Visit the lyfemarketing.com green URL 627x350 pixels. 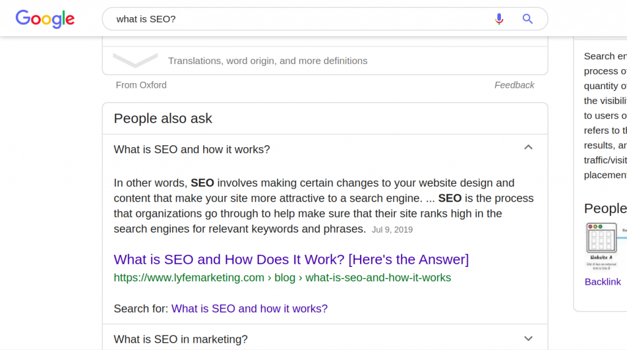(x=282, y=278)
